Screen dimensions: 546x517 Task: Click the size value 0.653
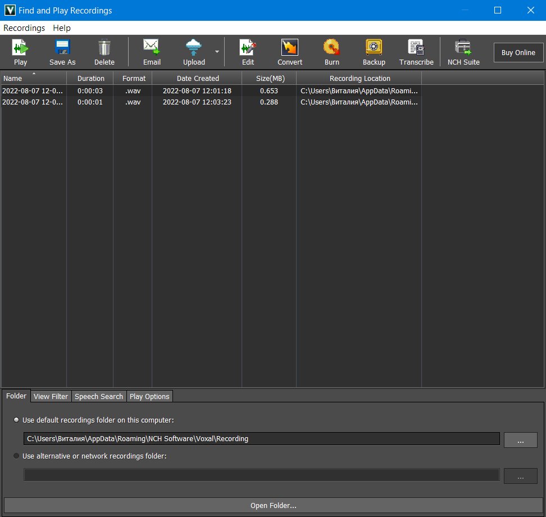click(269, 90)
